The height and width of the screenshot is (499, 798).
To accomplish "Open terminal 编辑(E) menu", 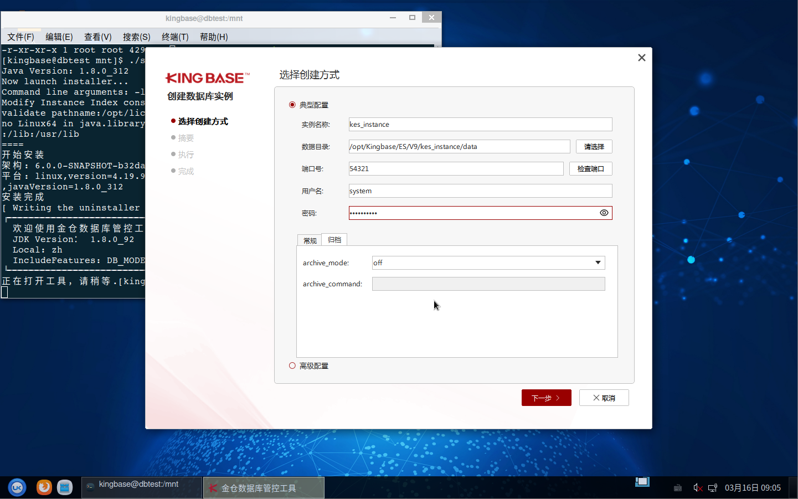I will coord(59,37).
